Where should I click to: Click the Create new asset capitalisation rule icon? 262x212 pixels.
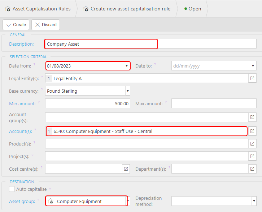pyautogui.click(x=86, y=9)
